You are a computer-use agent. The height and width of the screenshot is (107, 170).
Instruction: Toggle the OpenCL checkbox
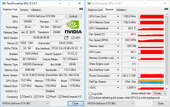[22, 97]
